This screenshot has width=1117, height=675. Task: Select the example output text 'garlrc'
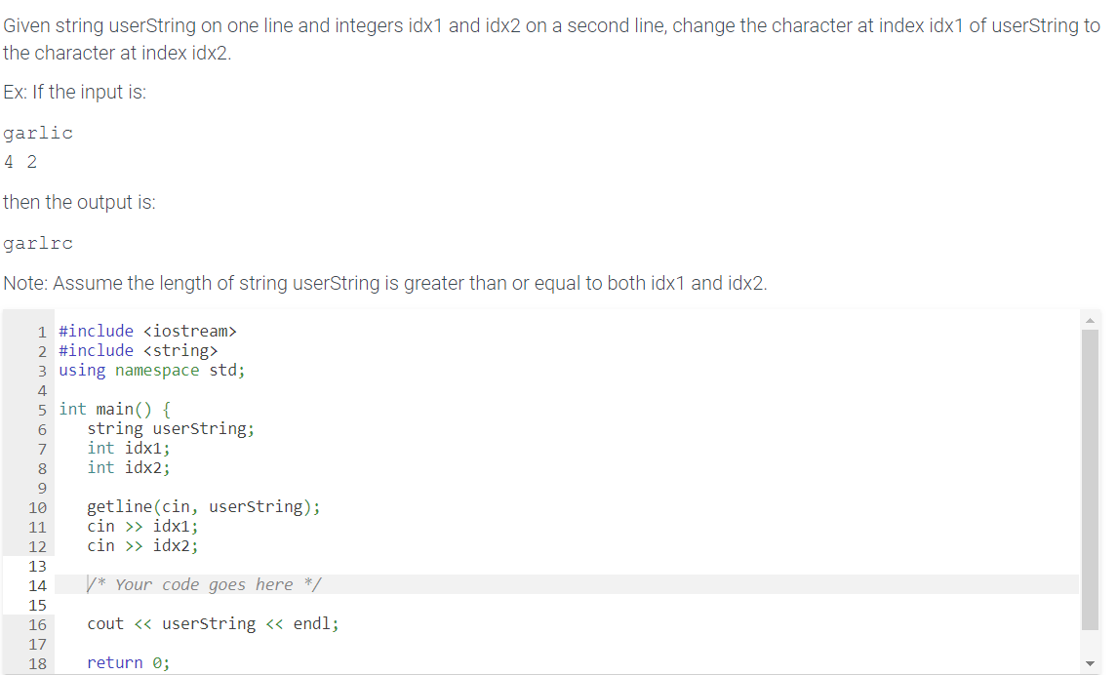38,242
